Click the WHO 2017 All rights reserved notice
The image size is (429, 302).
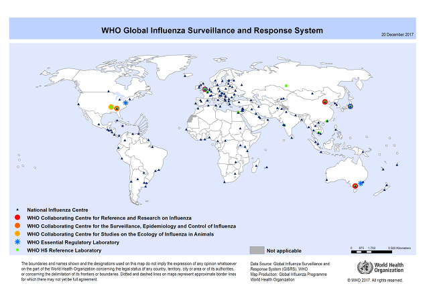tap(375, 280)
